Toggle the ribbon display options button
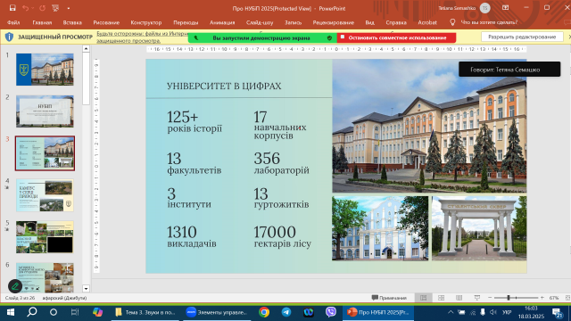Image resolution: width=571 pixels, height=321 pixels. (506, 8)
